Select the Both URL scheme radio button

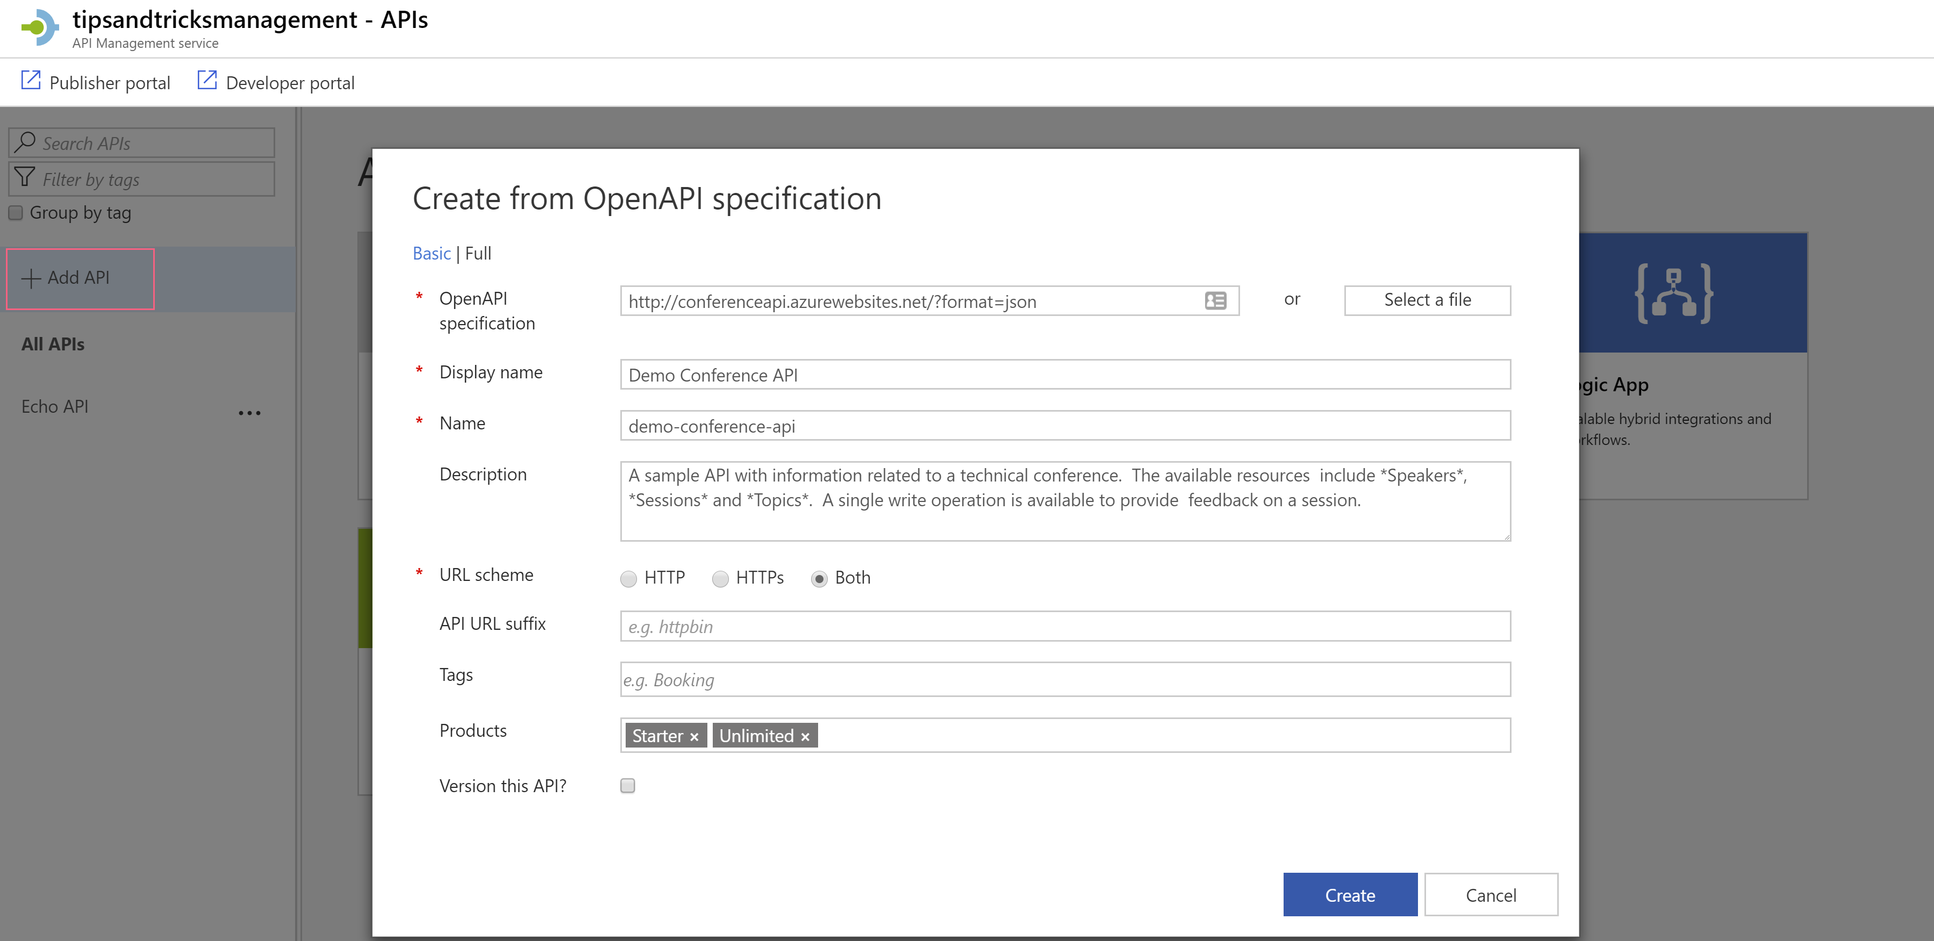[x=819, y=579]
